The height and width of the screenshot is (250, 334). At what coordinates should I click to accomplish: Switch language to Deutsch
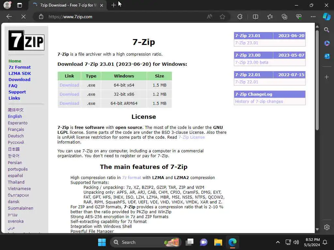(x=16, y=136)
